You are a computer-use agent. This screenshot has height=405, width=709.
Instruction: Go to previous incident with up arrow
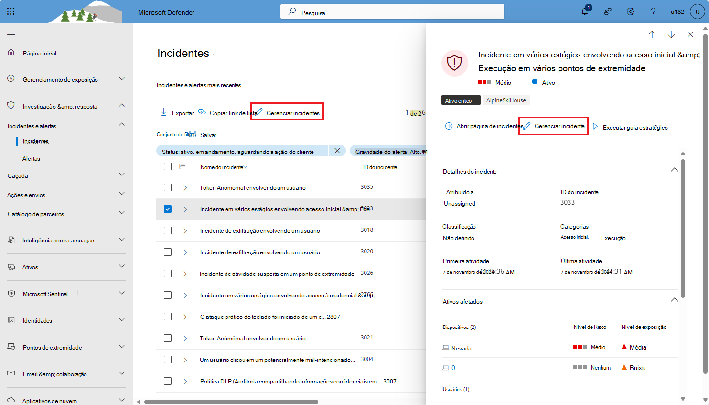[x=652, y=34]
